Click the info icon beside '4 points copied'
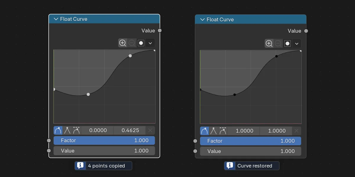The height and width of the screenshot is (177, 355). 80,165
